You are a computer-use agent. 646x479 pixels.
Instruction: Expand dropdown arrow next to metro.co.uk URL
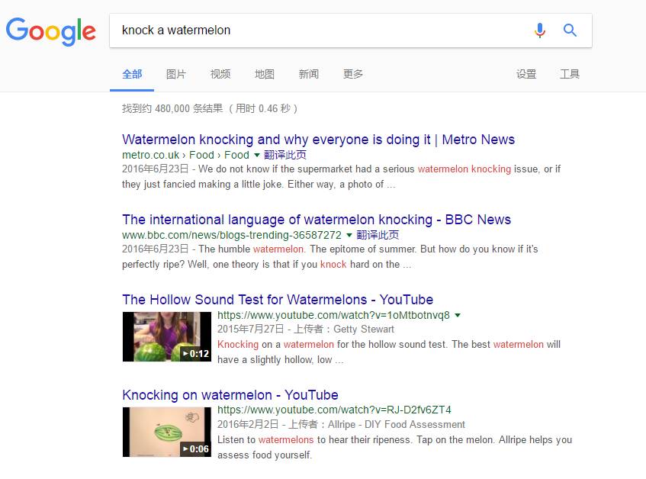pyautogui.click(x=257, y=156)
